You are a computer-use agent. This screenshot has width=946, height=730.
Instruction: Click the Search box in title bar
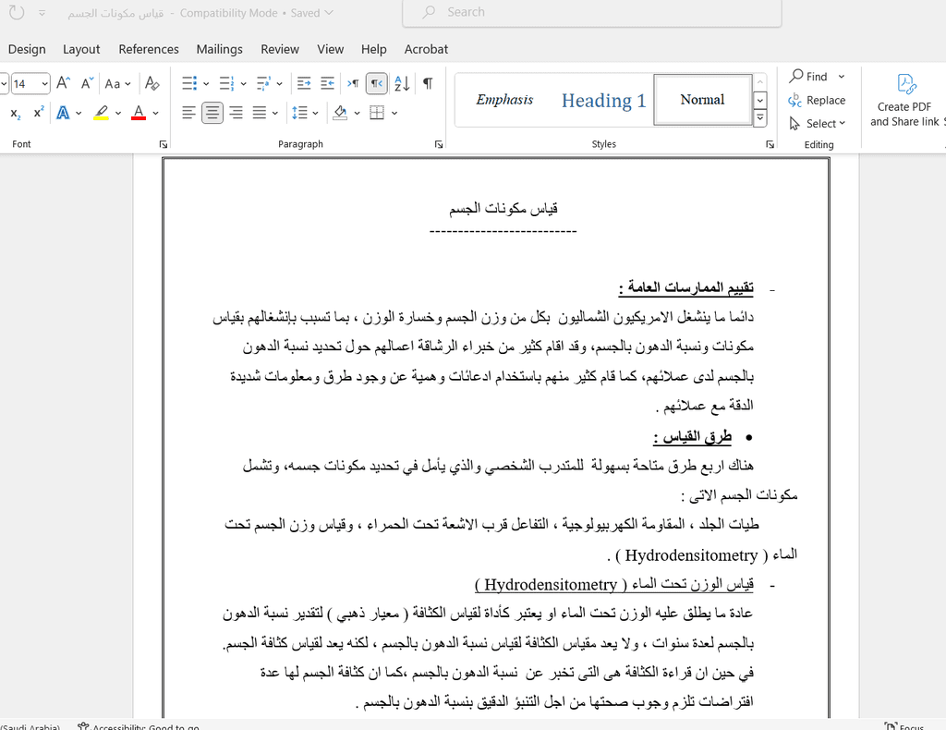(x=592, y=13)
